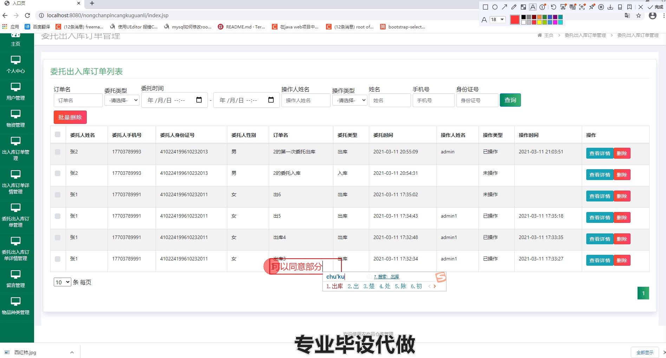Image resolution: width=666 pixels, height=358 pixels.
Task: Delete the 2的委托入库 row
Action: click(622, 175)
